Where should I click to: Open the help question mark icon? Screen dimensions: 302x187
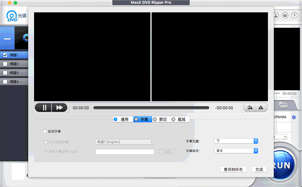point(294,16)
